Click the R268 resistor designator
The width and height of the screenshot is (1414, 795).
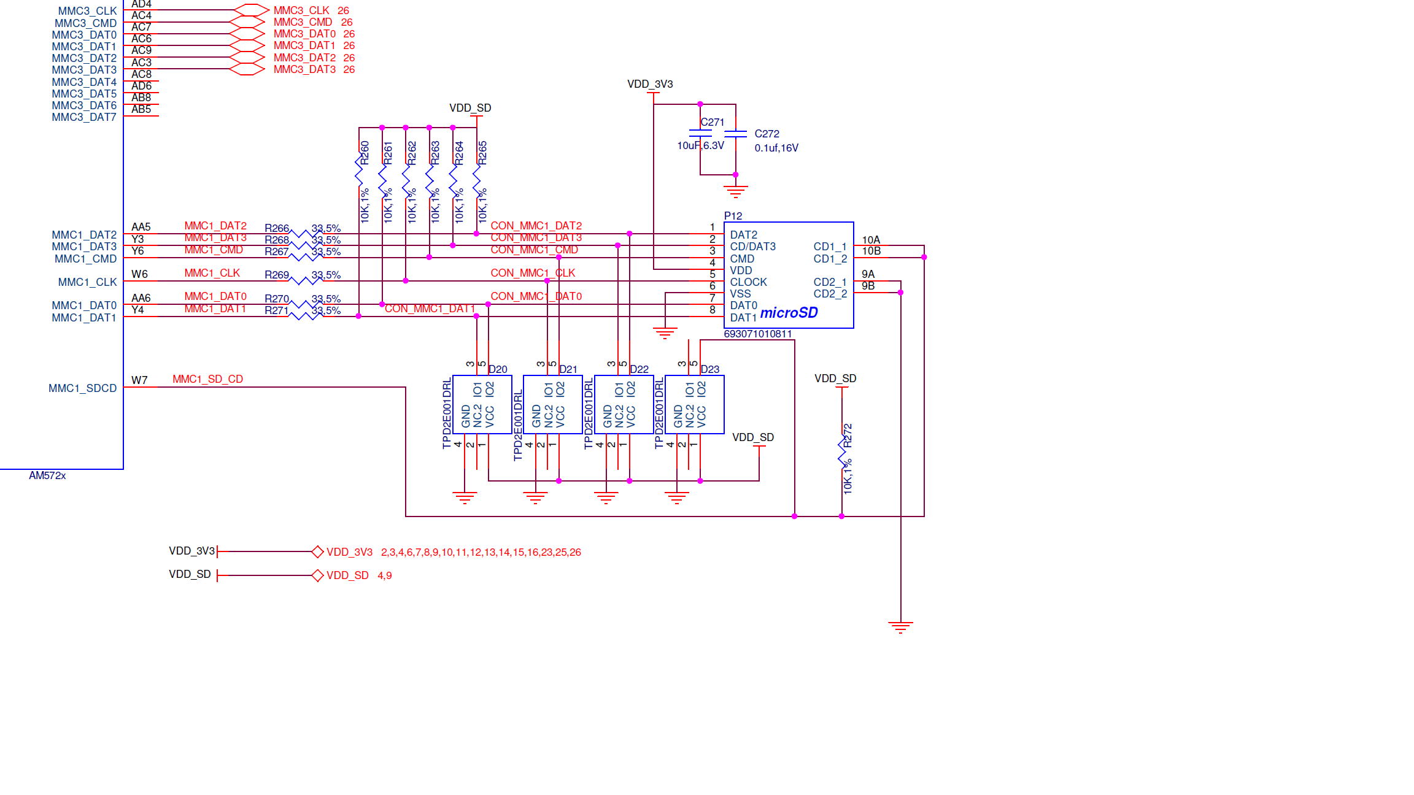pos(276,240)
